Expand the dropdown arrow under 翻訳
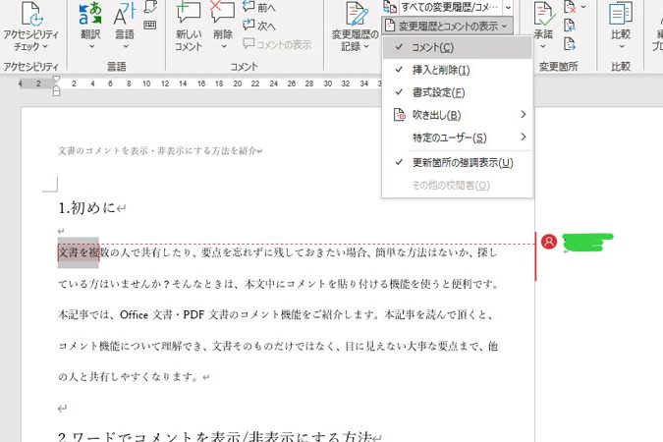Screen dimensions: 663x442 [91, 46]
